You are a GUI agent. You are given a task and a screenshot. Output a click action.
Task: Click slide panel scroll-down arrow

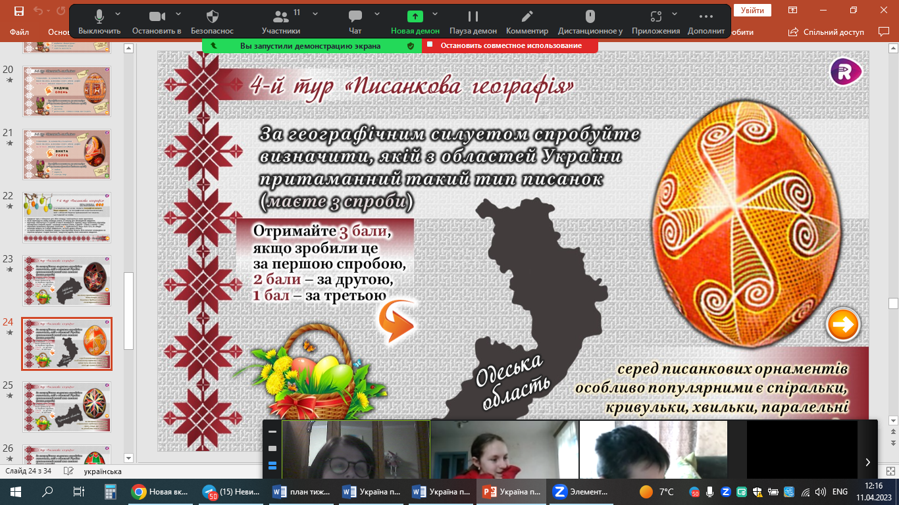pyautogui.click(x=129, y=458)
